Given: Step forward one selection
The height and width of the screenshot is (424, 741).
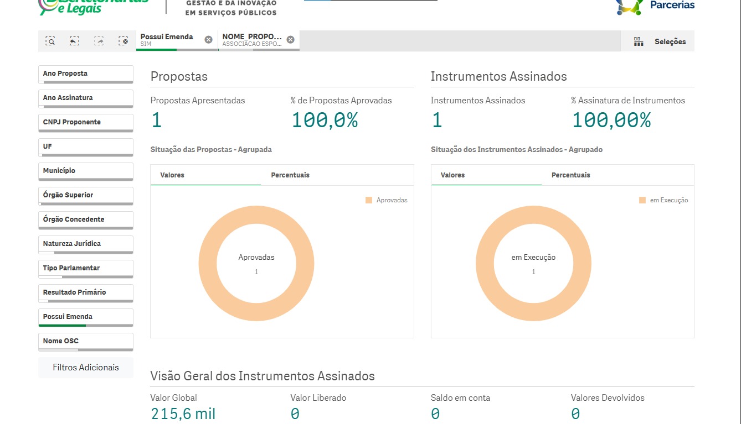Looking at the screenshot, I should click(99, 41).
